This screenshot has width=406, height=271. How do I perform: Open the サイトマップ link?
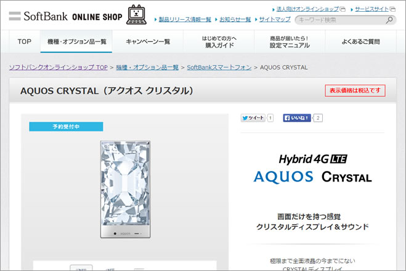point(275,20)
